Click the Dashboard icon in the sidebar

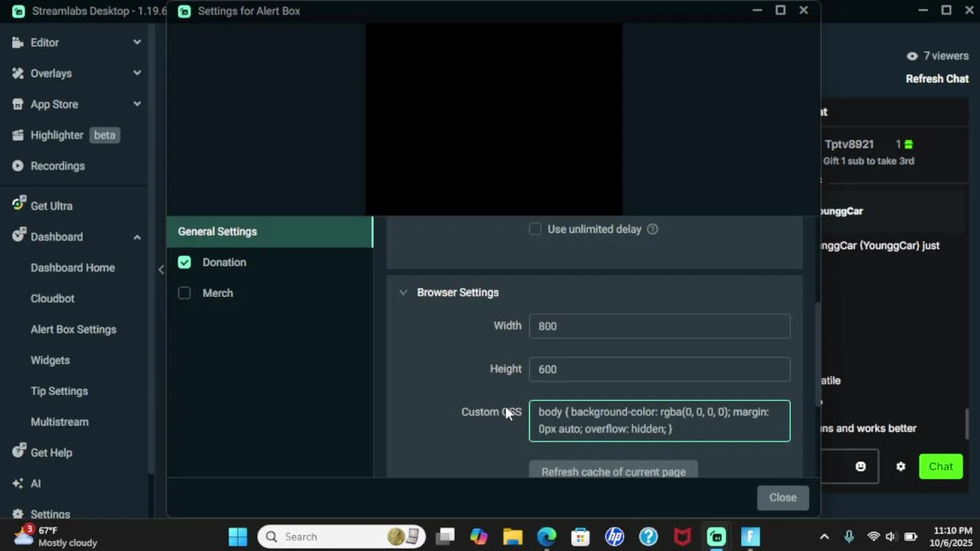pos(19,236)
